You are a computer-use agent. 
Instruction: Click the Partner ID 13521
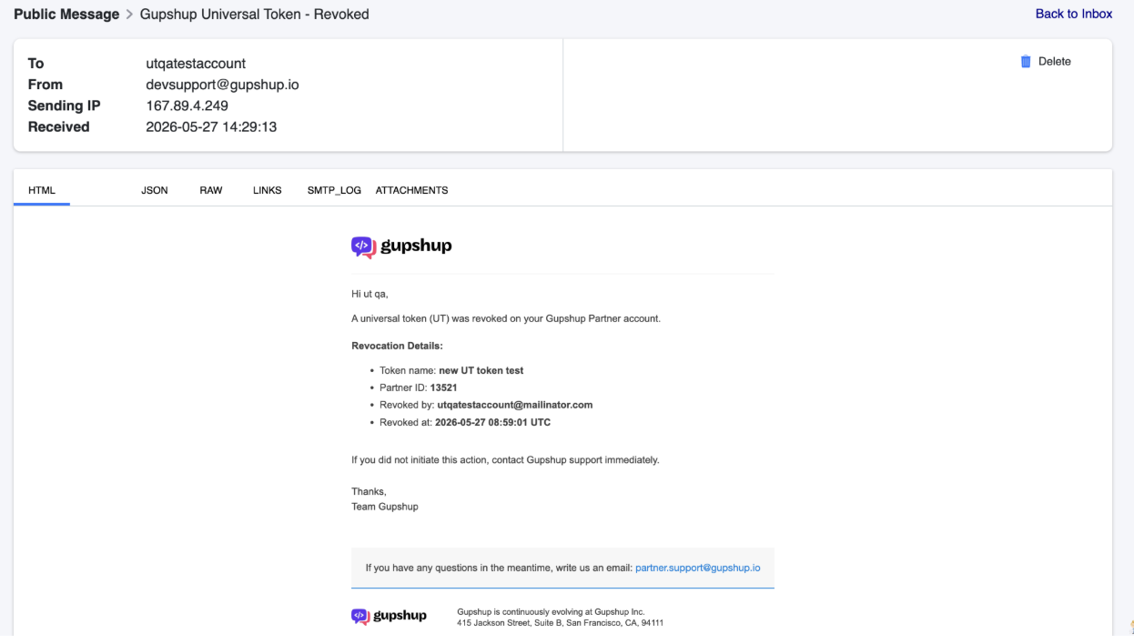click(x=443, y=387)
